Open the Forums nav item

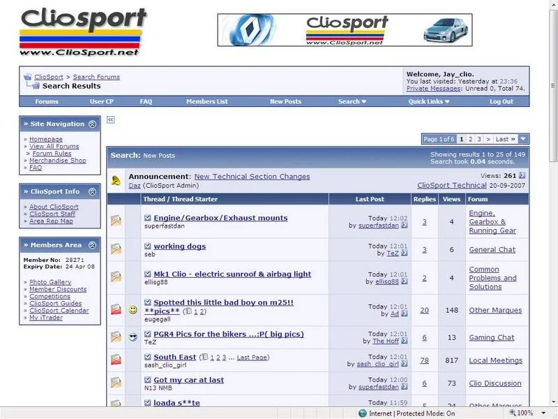tap(47, 101)
